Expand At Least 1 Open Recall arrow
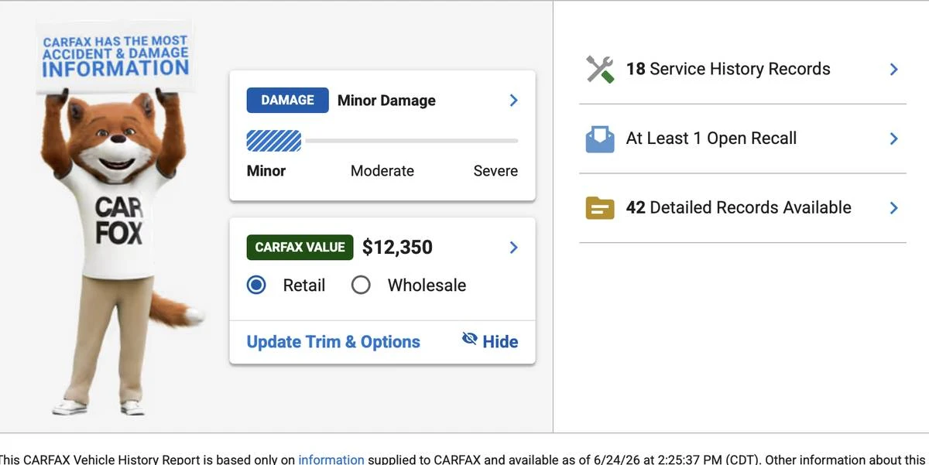The image size is (929, 465). click(x=894, y=138)
